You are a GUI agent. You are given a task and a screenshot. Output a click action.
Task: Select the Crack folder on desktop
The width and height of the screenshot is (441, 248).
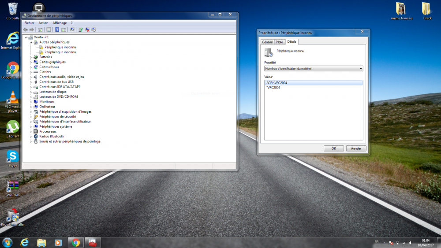[427, 11]
